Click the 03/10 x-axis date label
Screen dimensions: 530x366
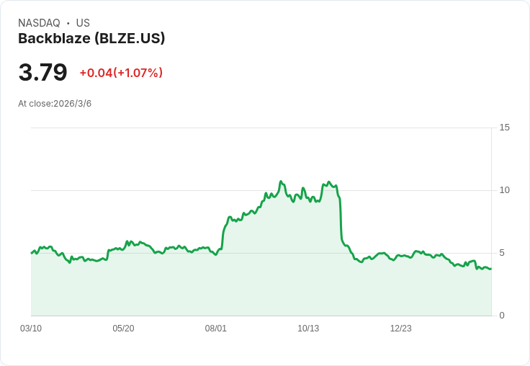31,329
